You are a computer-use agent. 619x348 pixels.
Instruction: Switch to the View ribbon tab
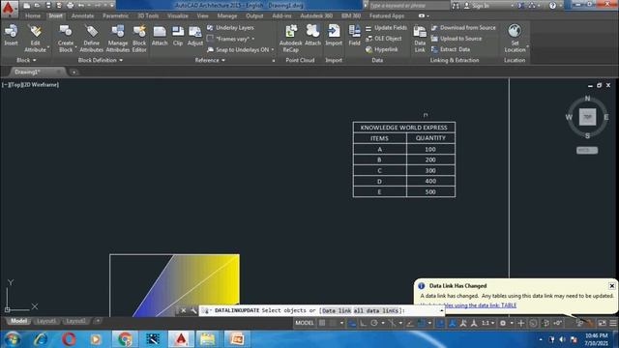pyautogui.click(x=202, y=15)
